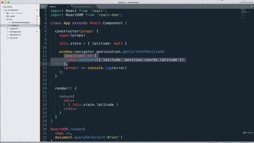254x143 pixels.
Task: Click the hemisphere folder git status dot
Action: pyautogui.click(x=37, y=10)
